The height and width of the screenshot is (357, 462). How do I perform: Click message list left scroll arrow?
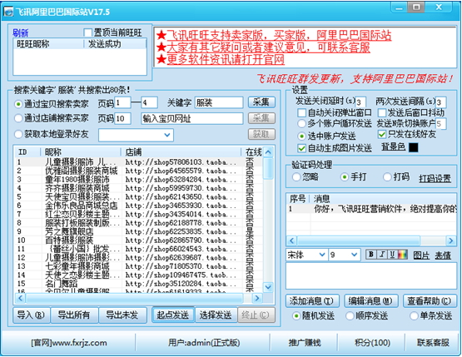(291, 240)
